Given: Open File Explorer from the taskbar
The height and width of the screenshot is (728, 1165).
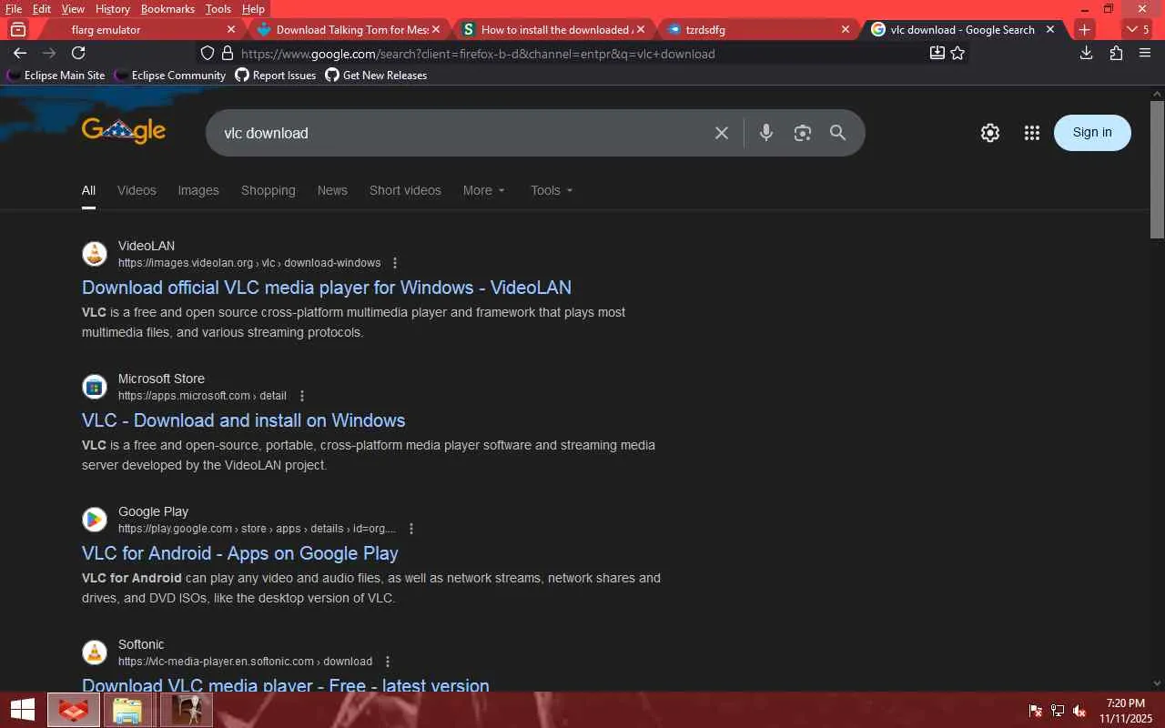Looking at the screenshot, I should [129, 710].
